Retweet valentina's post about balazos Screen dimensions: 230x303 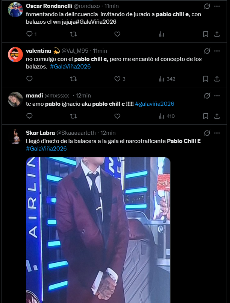[x=74, y=79]
